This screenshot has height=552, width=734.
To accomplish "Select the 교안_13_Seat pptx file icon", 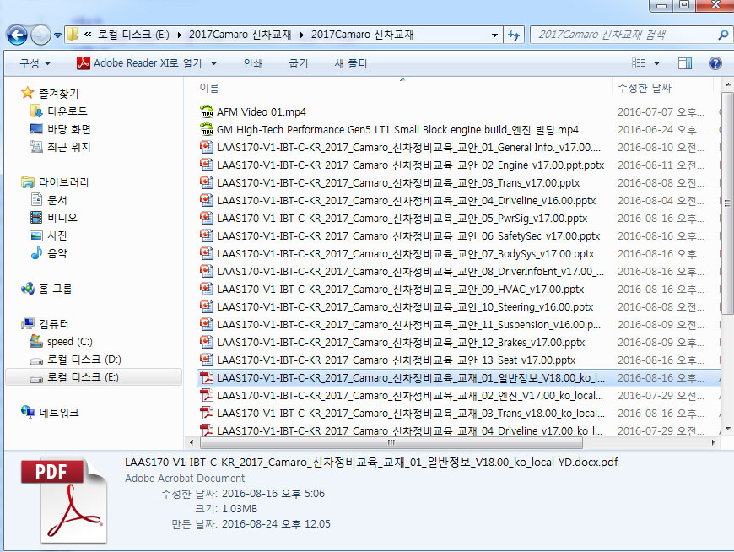I will (x=207, y=360).
